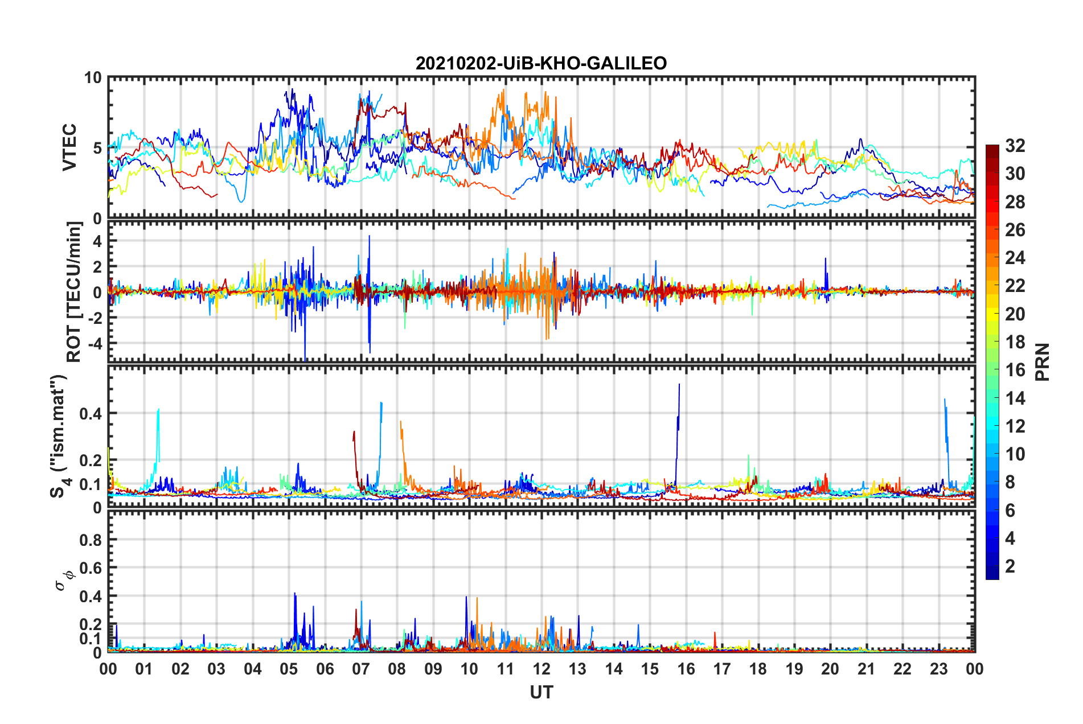Click x-axis tick label 20
This screenshot has height=724, width=1083.
tap(830, 669)
